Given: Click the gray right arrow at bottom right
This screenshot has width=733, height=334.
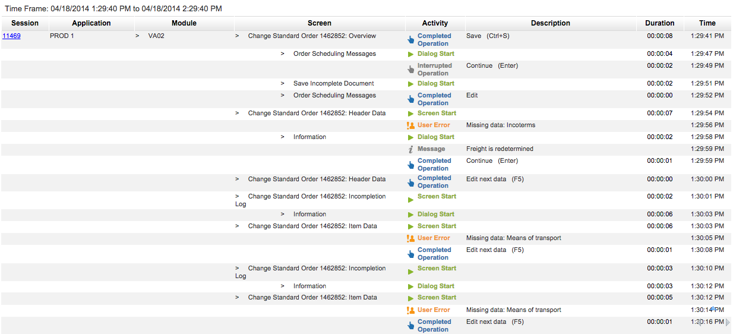Looking at the screenshot, I should coord(728,322).
